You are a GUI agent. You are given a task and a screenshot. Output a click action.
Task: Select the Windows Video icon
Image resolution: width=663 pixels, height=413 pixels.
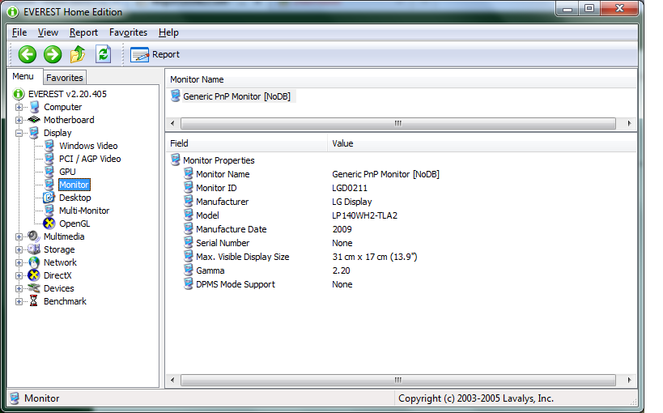[x=49, y=146]
